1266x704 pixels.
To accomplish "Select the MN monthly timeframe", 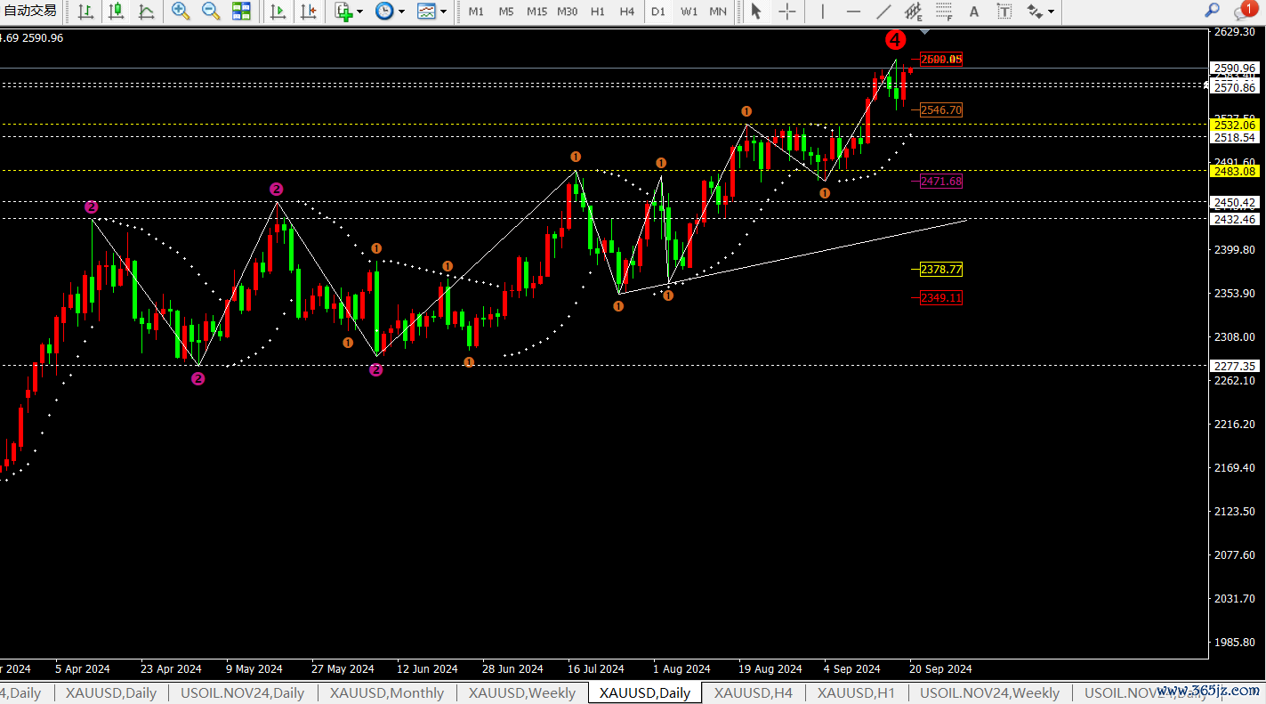I will 718,12.
